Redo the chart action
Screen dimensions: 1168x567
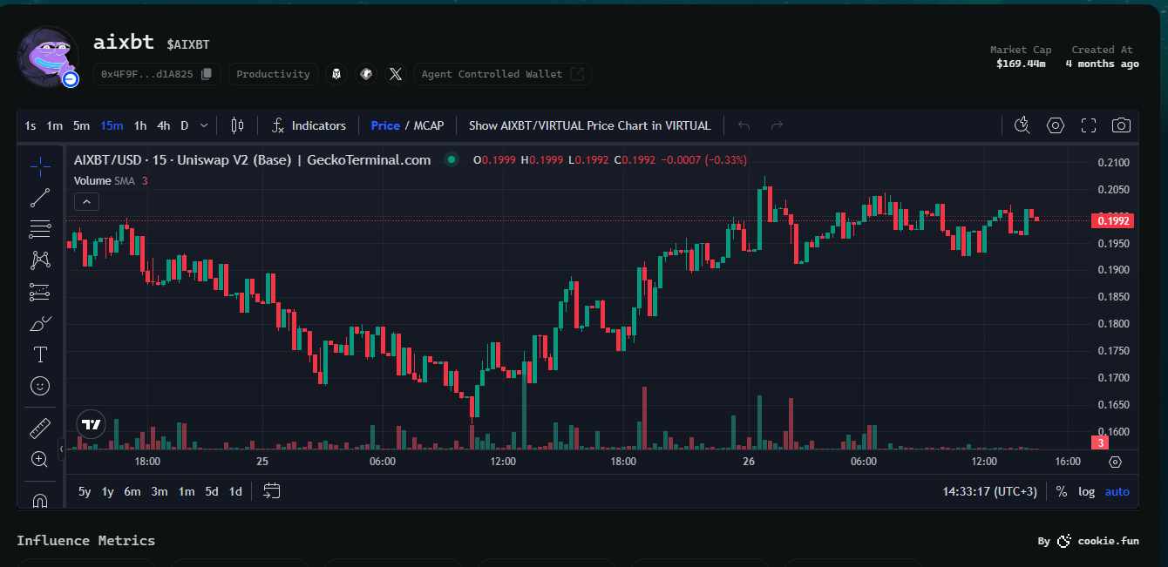coord(777,125)
